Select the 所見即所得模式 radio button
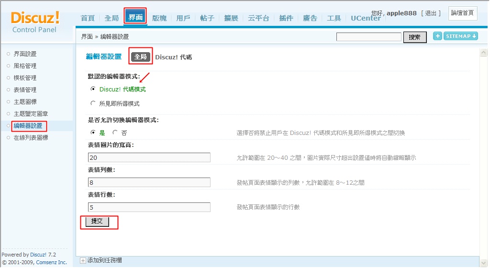Viewport: 490px width, 268px height. click(93, 103)
